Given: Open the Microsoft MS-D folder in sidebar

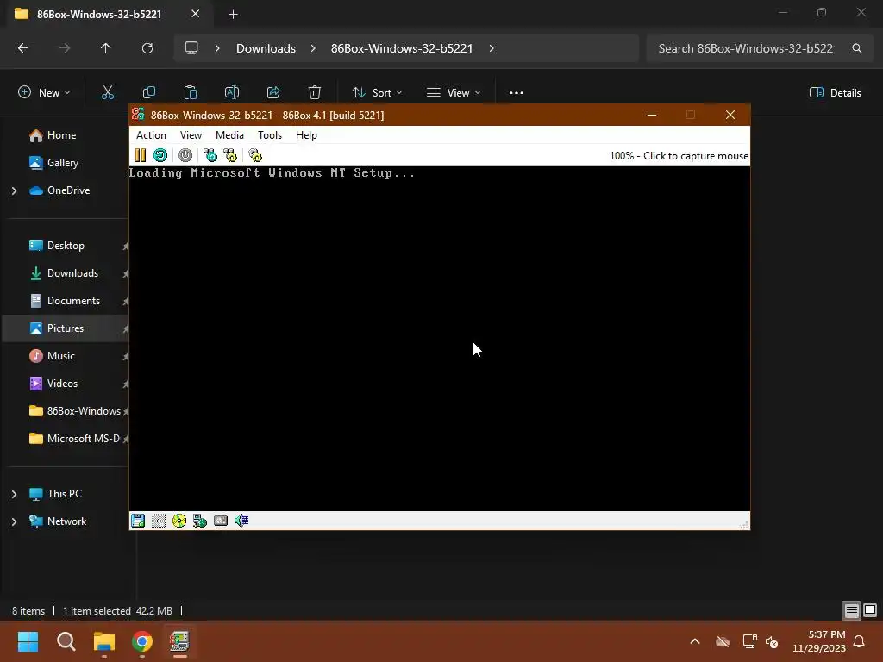Looking at the screenshot, I should pos(84,439).
